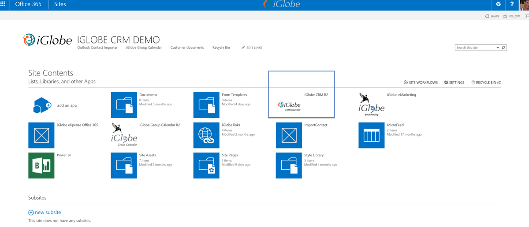The image size is (529, 227).
Task: Select 'Modified 5 months ago' under Documents
Action: (x=156, y=104)
